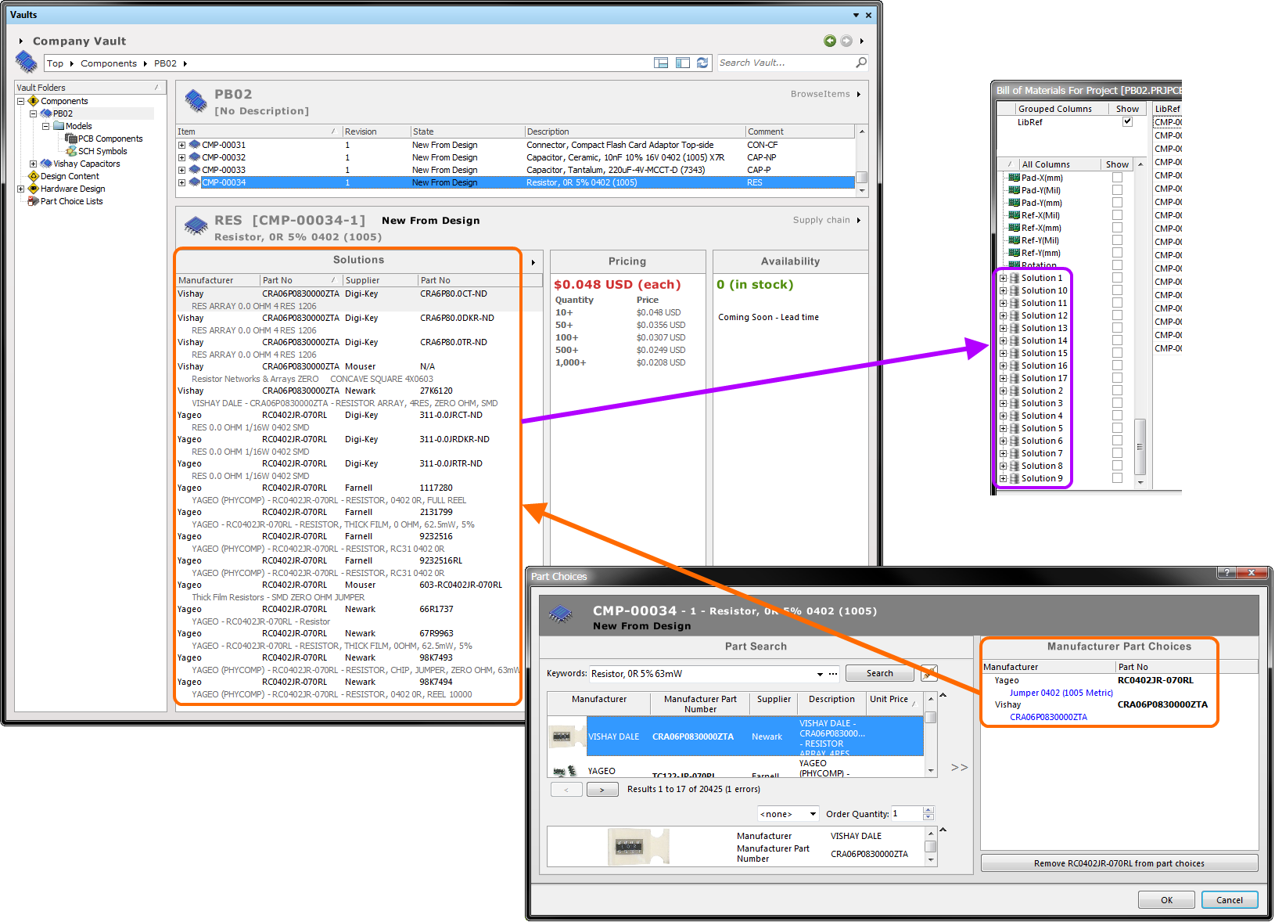
Task: Click the Top breadcrumb in the address bar
Action: 56,63
